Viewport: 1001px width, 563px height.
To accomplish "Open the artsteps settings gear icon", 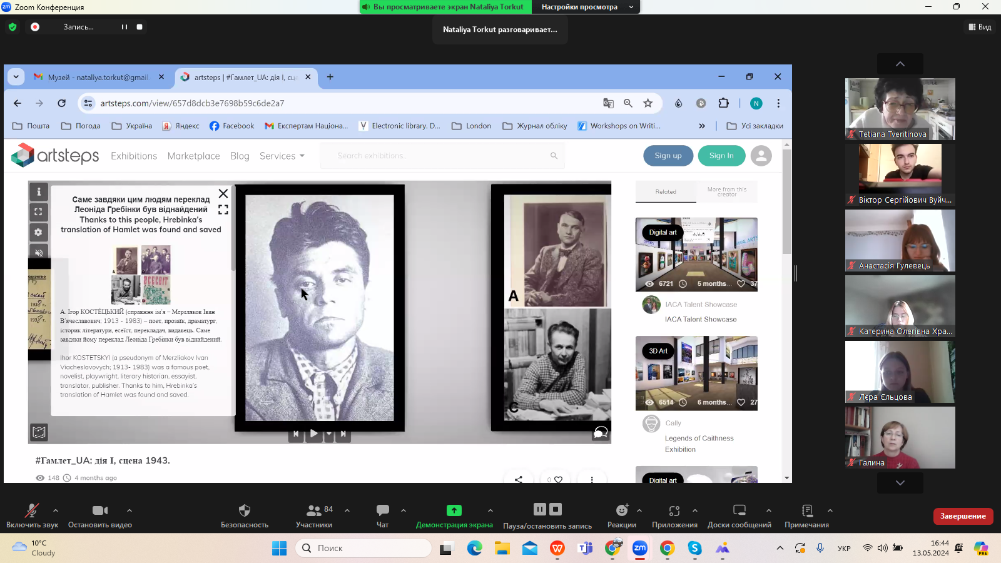I will coord(39,232).
